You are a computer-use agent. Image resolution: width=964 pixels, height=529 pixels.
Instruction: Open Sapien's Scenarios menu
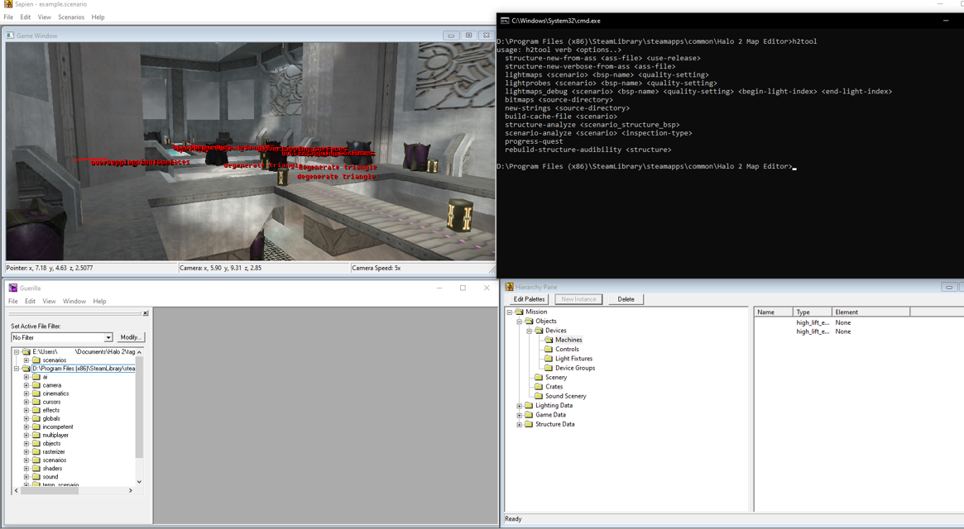71,17
